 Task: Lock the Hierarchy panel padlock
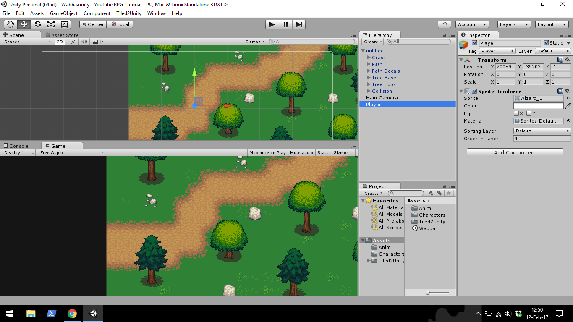pos(445,36)
